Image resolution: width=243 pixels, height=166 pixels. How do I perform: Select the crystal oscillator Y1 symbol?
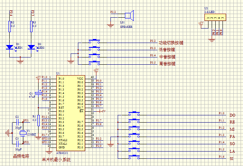pos(23,133)
